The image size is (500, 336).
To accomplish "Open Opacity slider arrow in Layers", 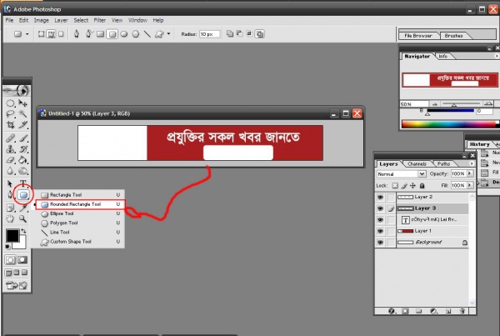I will pos(470,173).
